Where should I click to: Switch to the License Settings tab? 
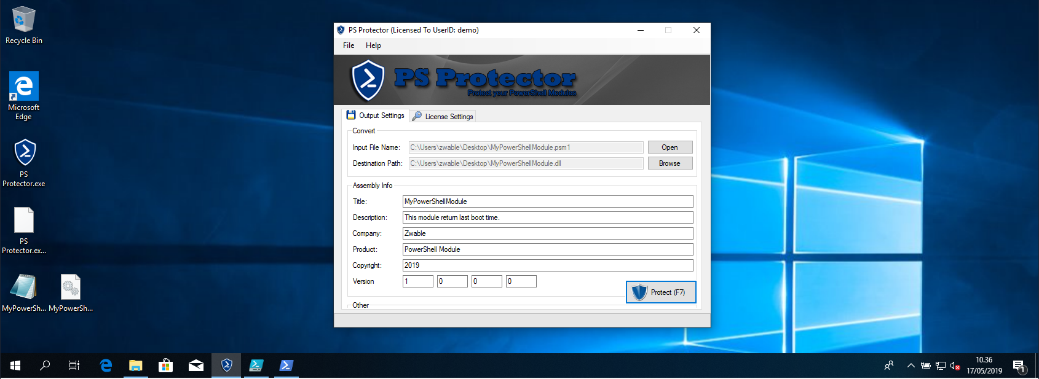(x=443, y=117)
